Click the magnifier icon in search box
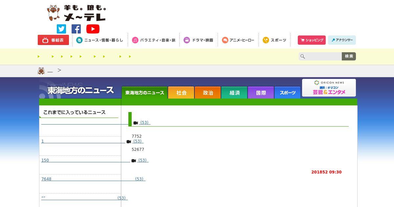The height and width of the screenshot is (207, 394). (303, 57)
